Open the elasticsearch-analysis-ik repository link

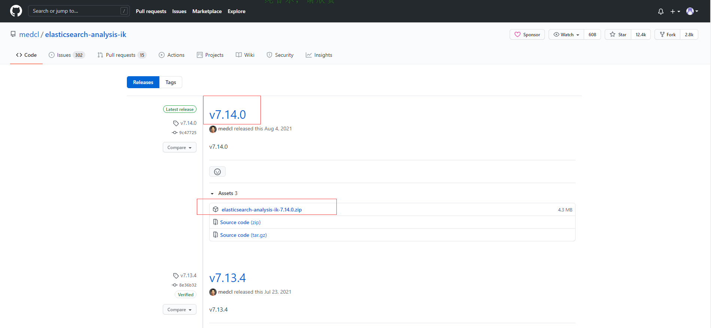click(86, 34)
